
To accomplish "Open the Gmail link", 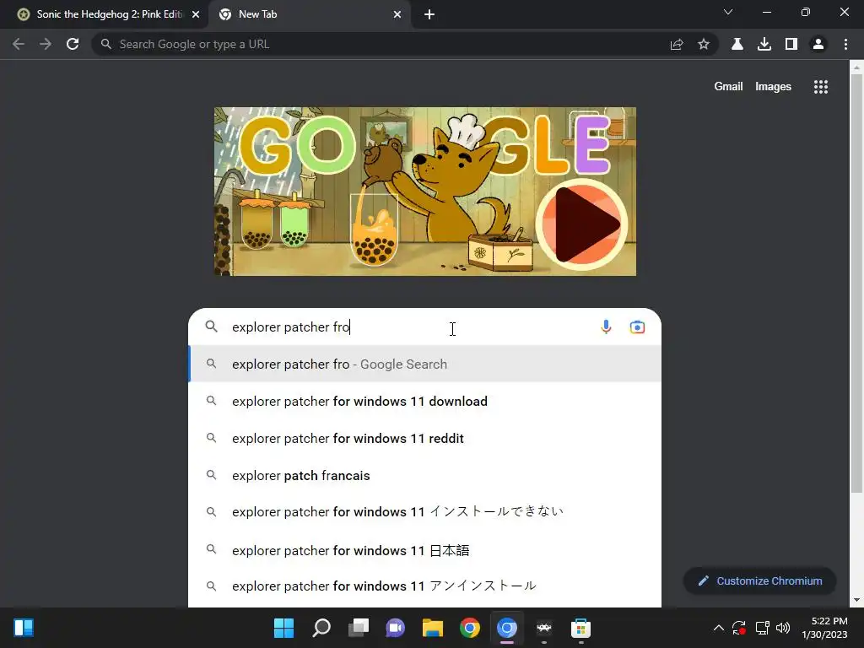I will 728,87.
